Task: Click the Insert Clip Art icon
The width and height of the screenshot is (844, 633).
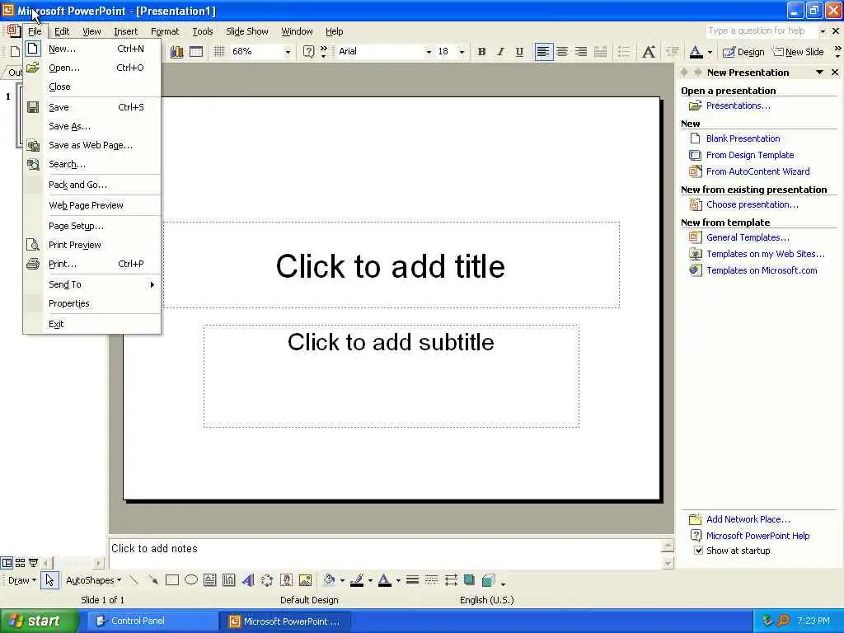Action: (x=286, y=580)
